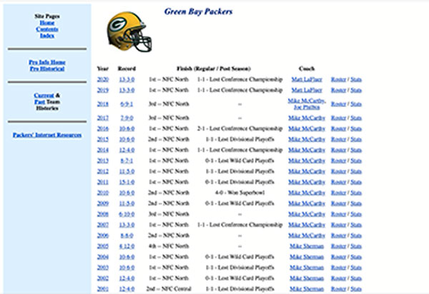Open the 2016 Roster link
Viewport: 429px width, 294px height.
click(x=339, y=128)
